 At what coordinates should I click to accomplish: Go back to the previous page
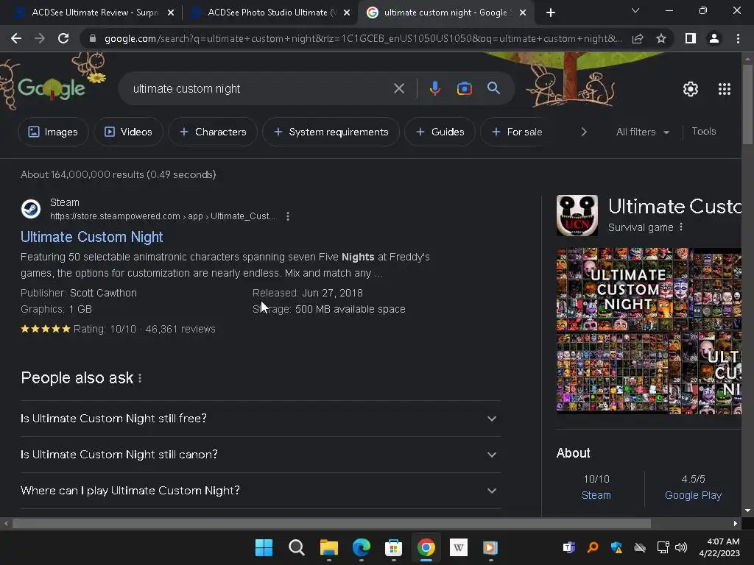click(16, 38)
